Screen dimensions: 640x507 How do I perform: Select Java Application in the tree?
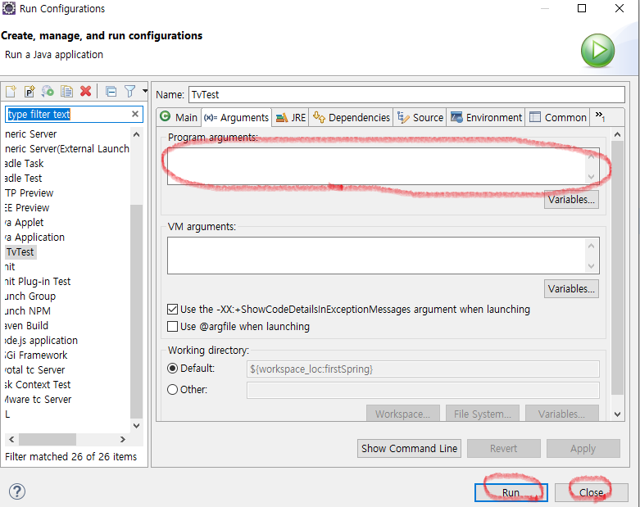[34, 238]
